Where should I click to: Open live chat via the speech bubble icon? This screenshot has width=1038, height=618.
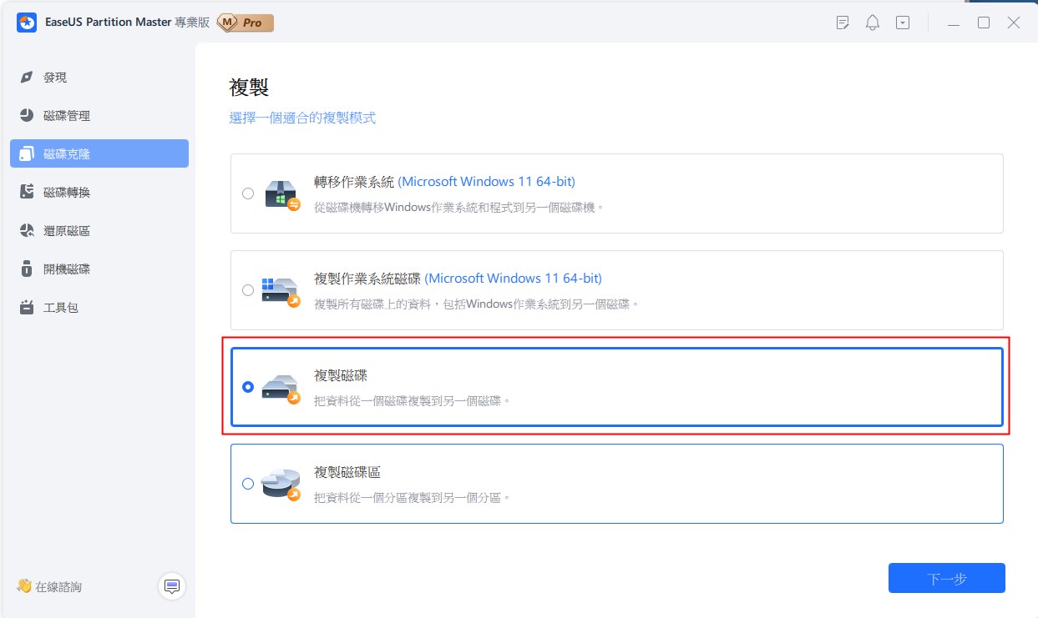[x=171, y=586]
